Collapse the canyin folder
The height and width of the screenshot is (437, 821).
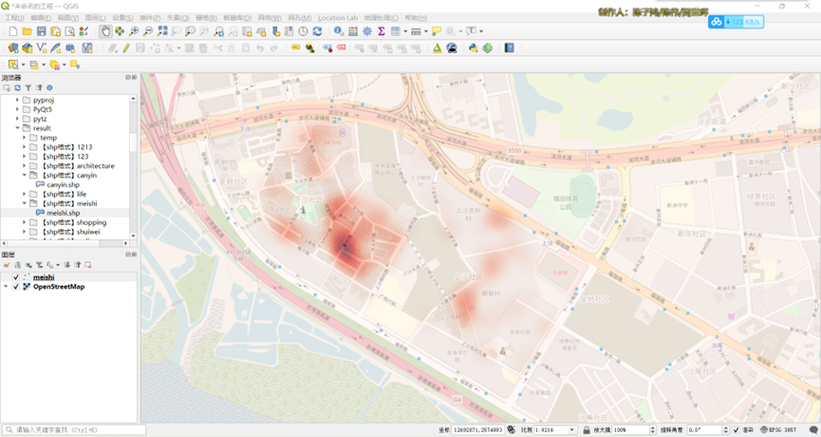(24, 176)
